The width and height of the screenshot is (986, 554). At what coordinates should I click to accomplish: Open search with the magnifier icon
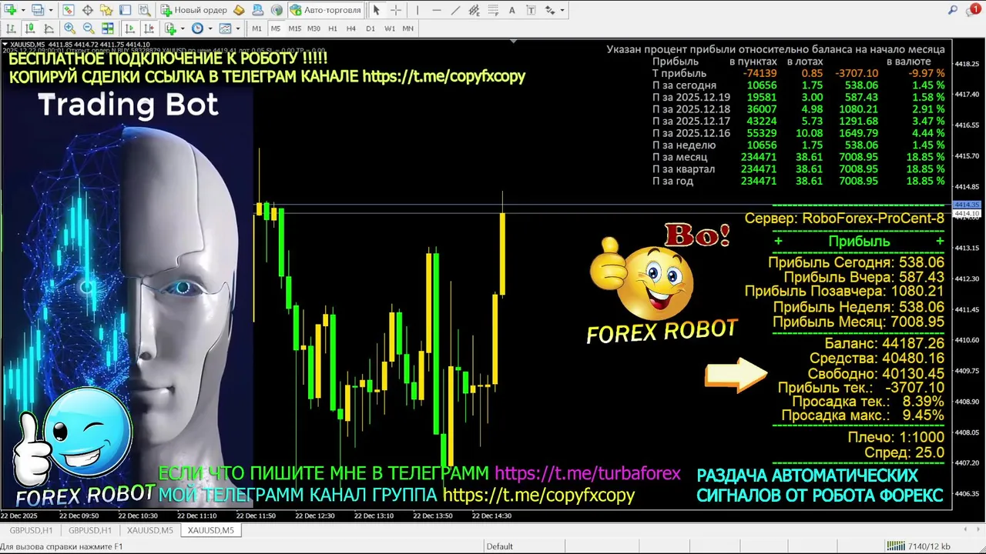point(953,10)
